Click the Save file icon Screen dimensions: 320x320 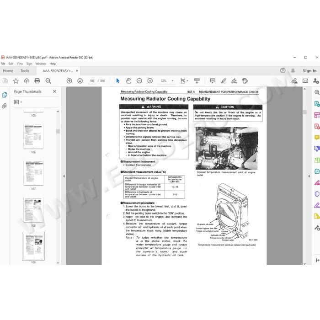tap(5, 81)
